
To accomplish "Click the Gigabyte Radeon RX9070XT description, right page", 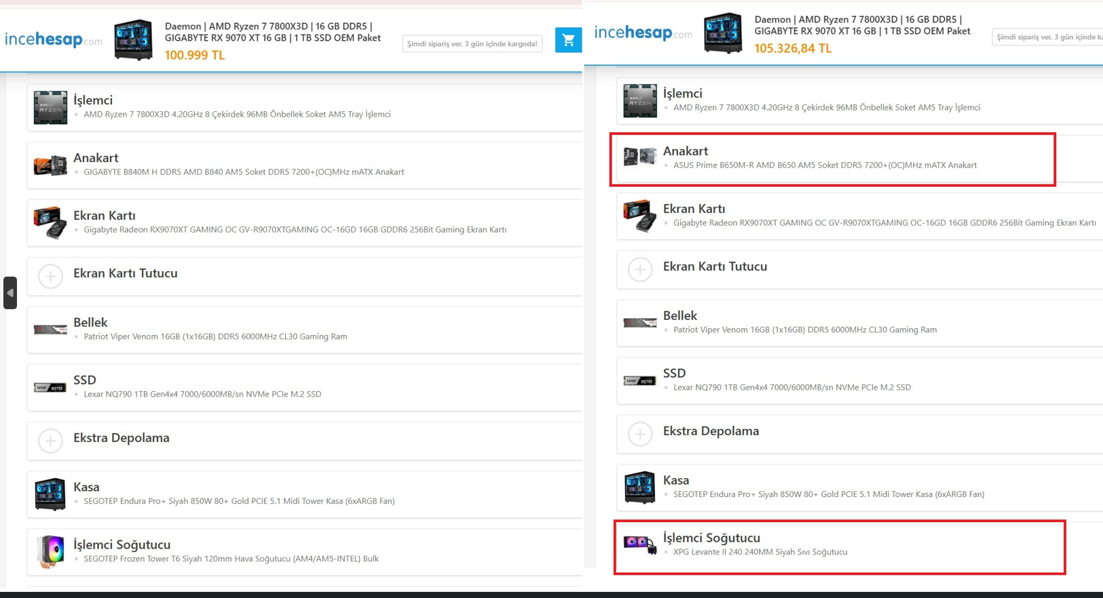I will (x=885, y=222).
